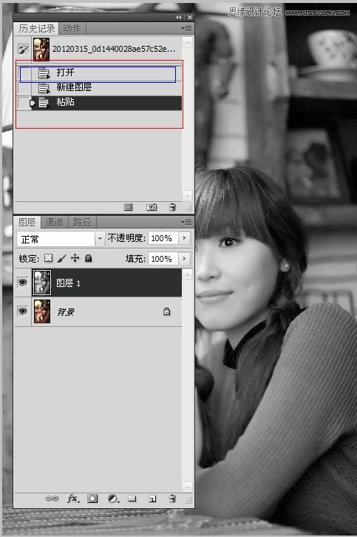Expand 不透明度 opacity slider arrow

(x=184, y=237)
